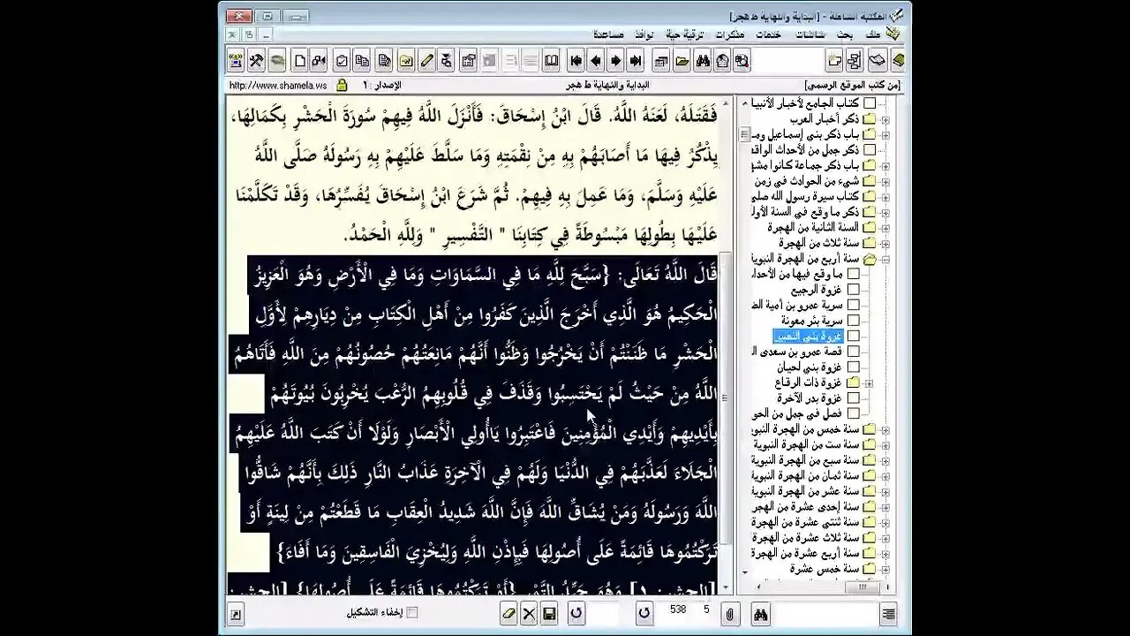Open the شاشات menu
Screen dimensions: 1130x636
[x=810, y=34]
